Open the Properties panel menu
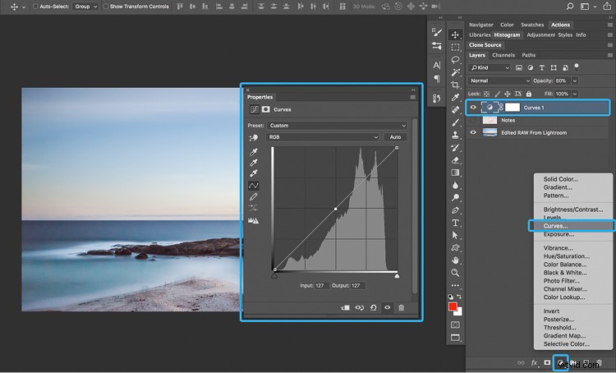The image size is (616, 373). (412, 97)
